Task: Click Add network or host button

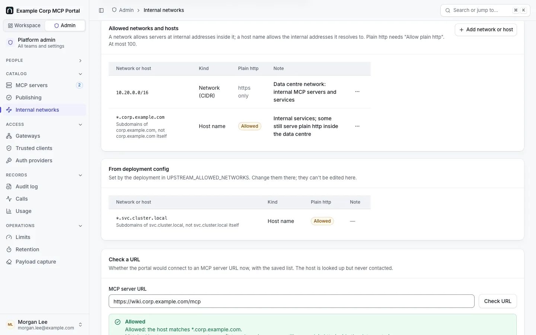Action: click(486, 30)
